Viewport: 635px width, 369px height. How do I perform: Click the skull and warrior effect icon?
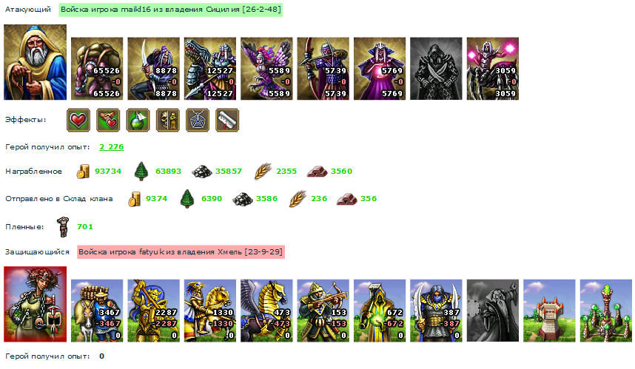click(x=168, y=121)
